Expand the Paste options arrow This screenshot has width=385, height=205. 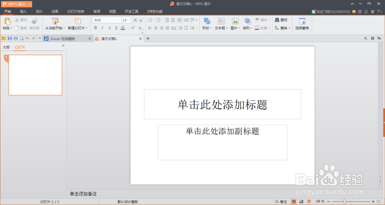11,28
